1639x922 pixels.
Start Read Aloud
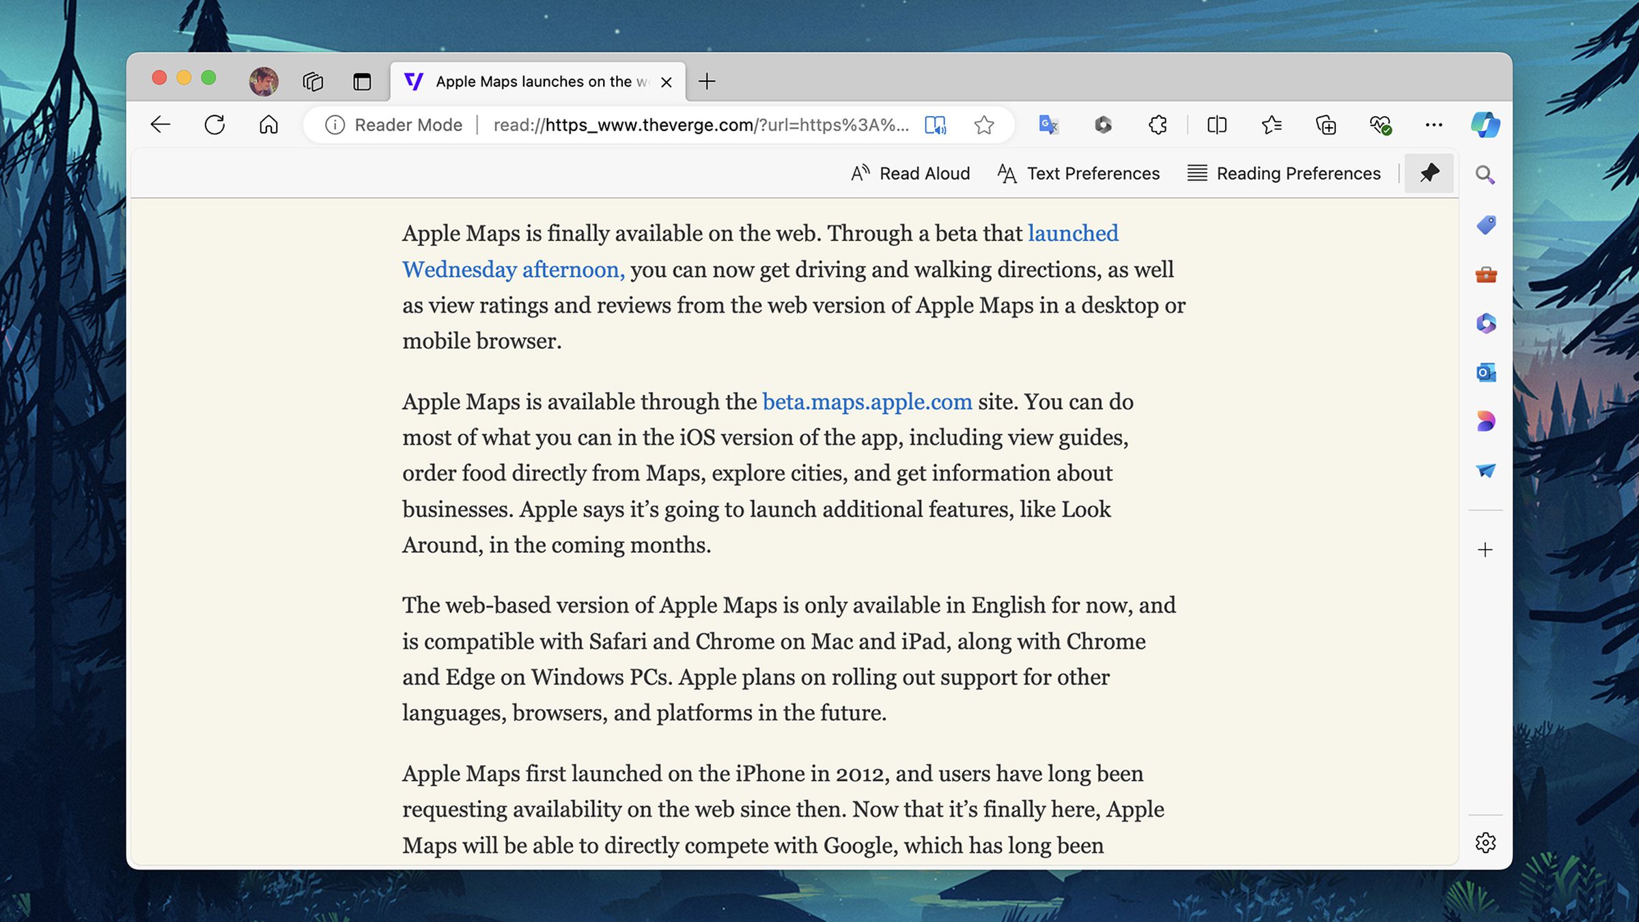[x=910, y=173]
